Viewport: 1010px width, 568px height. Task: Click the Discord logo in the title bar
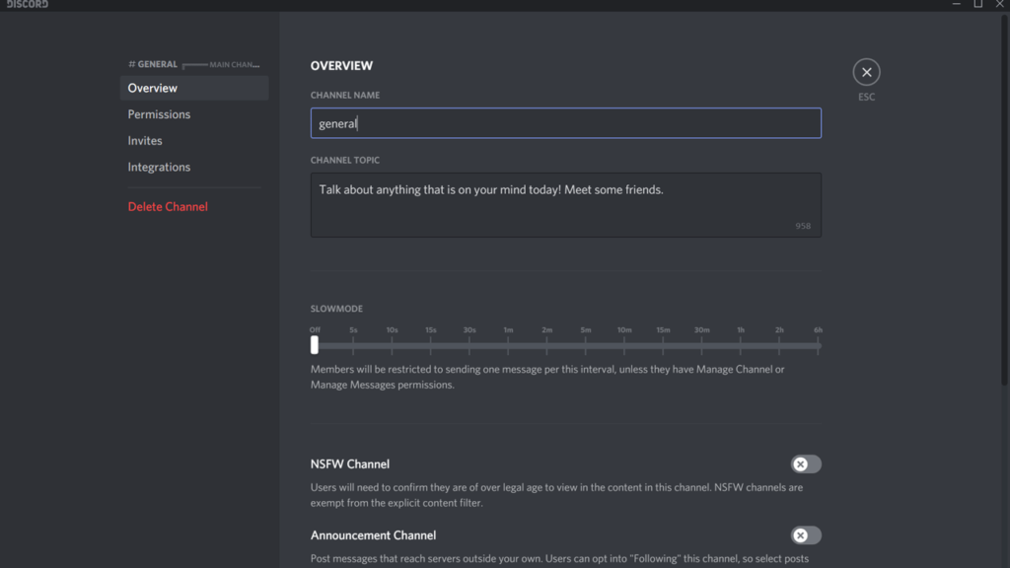click(25, 5)
